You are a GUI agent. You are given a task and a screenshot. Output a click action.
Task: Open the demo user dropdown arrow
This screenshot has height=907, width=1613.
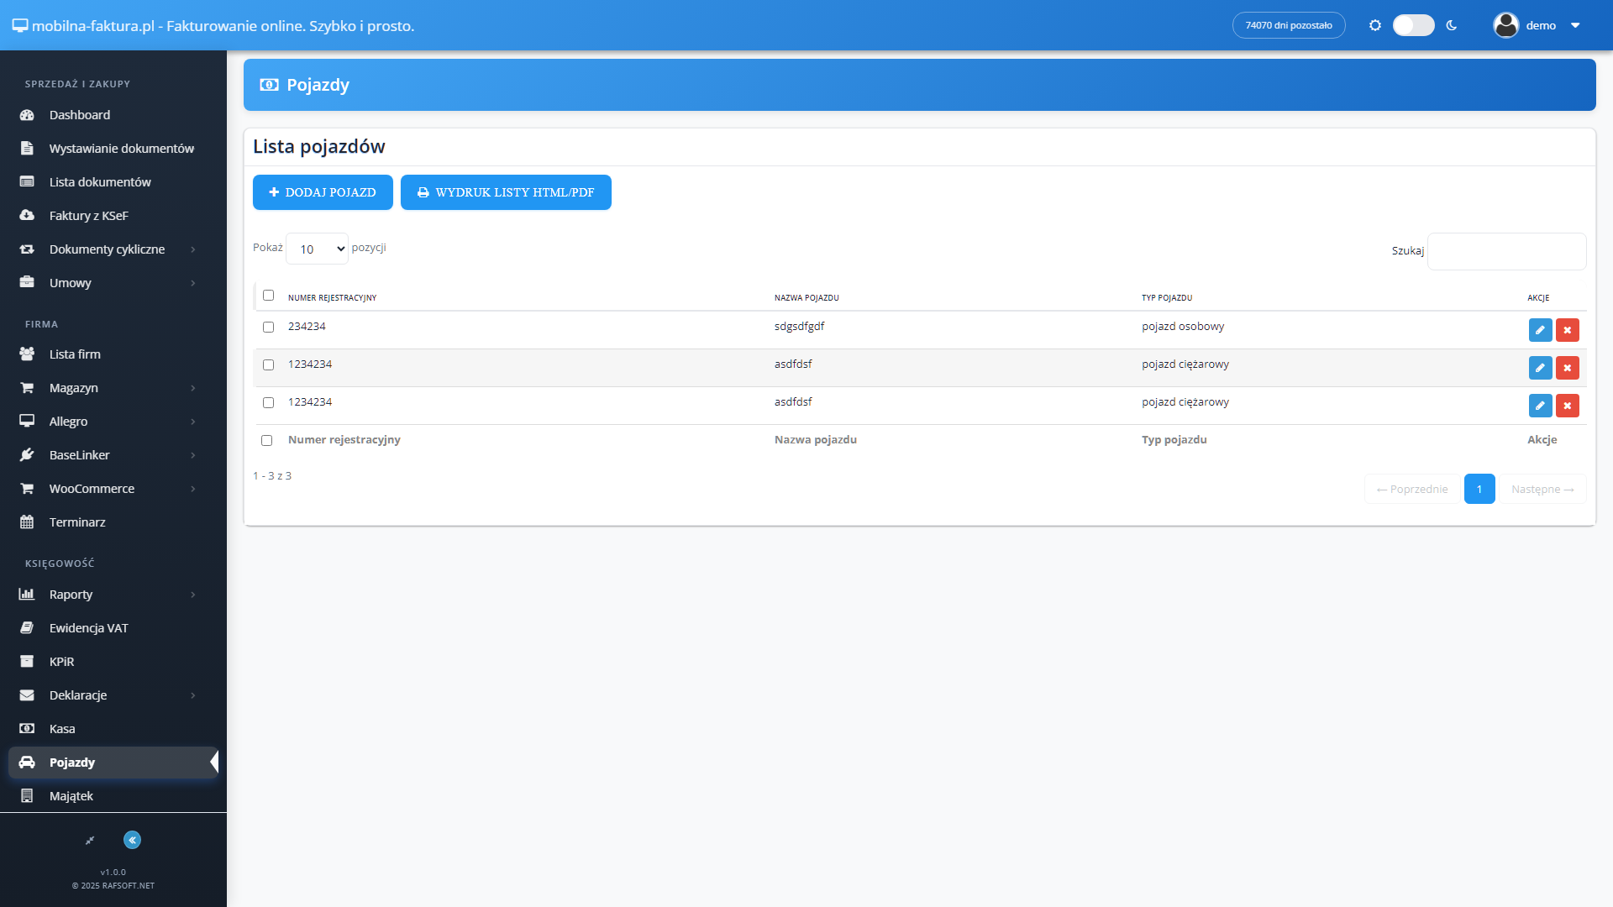coord(1575,25)
